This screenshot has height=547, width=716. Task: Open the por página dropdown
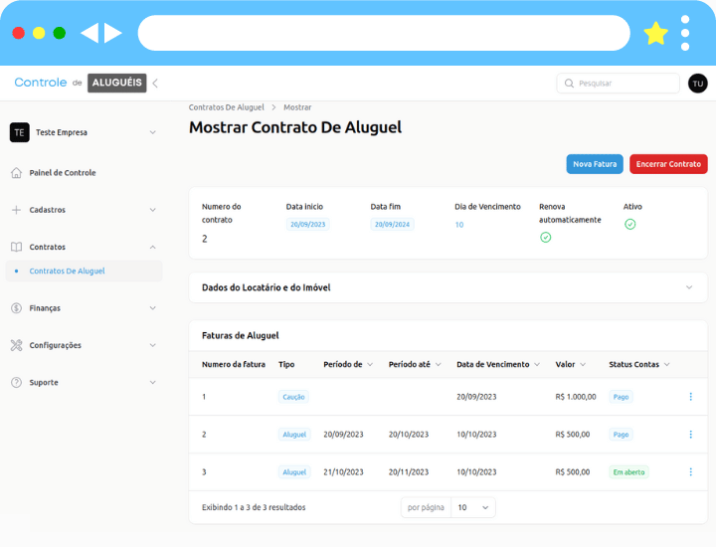coord(472,507)
